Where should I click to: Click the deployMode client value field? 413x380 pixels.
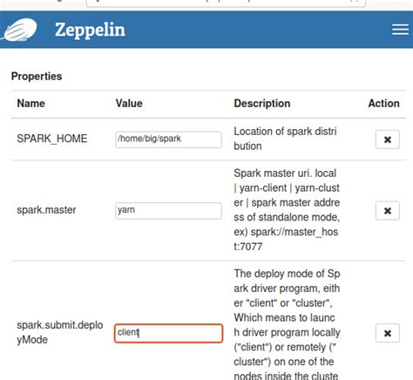click(168, 333)
